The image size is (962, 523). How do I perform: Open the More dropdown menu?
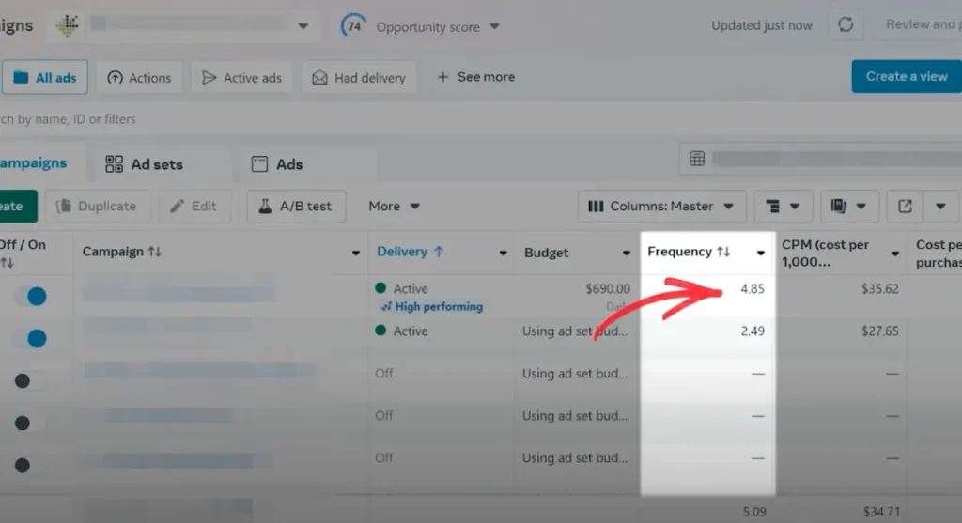click(394, 206)
